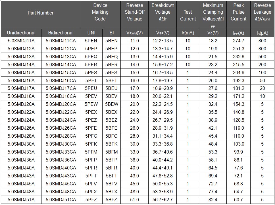Click marking code 5BFZ
275x205 pixels.
click(111, 200)
